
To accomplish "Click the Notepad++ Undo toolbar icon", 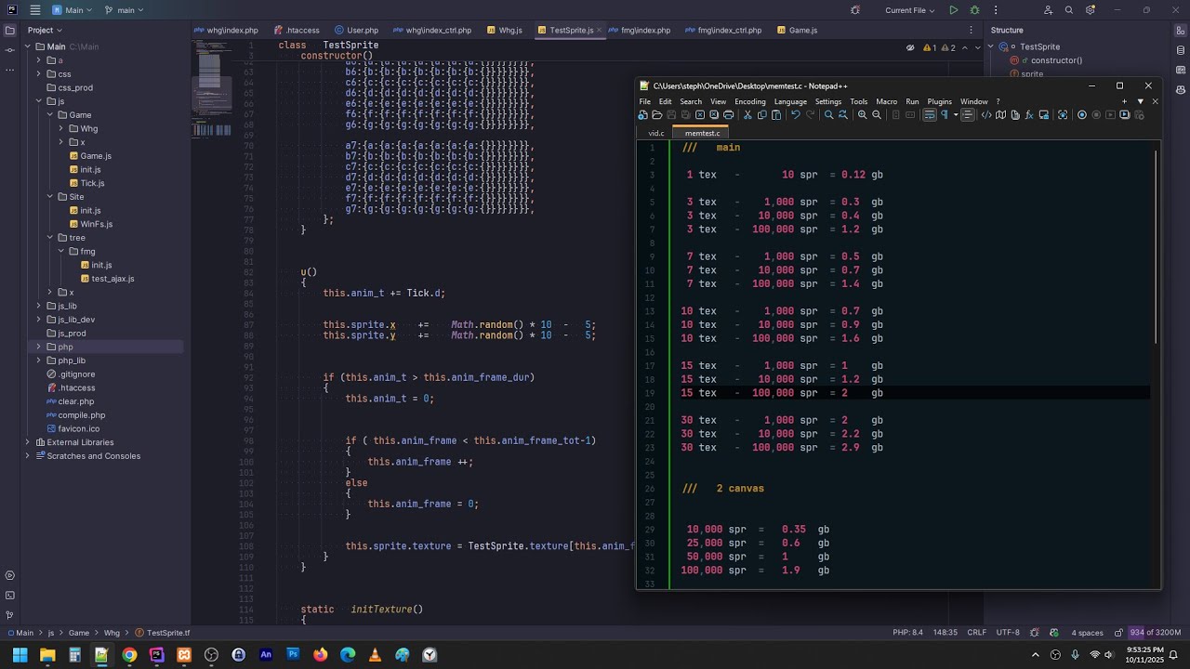I will point(796,115).
